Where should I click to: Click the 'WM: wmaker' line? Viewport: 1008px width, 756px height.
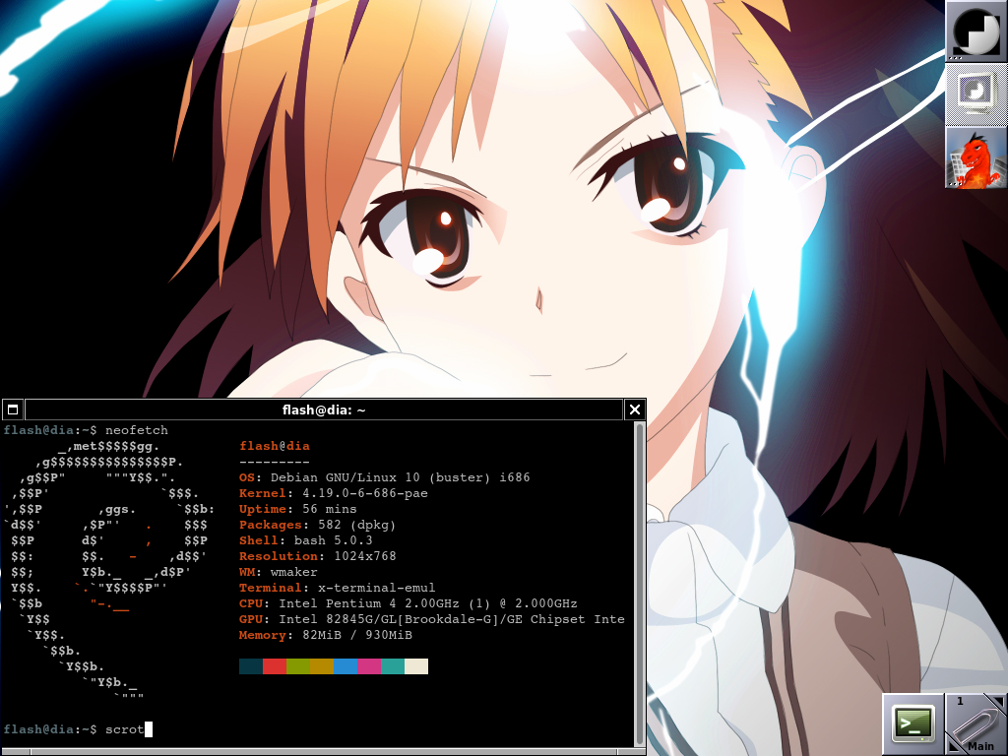tap(279, 572)
